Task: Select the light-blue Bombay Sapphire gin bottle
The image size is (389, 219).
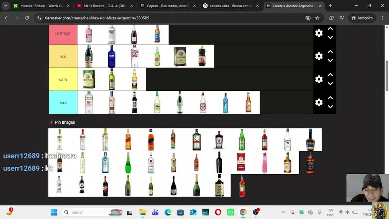Action: (x=105, y=163)
